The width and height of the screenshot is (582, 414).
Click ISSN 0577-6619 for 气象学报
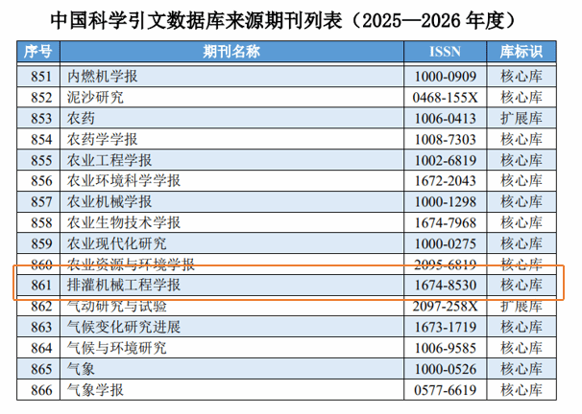pos(446,390)
